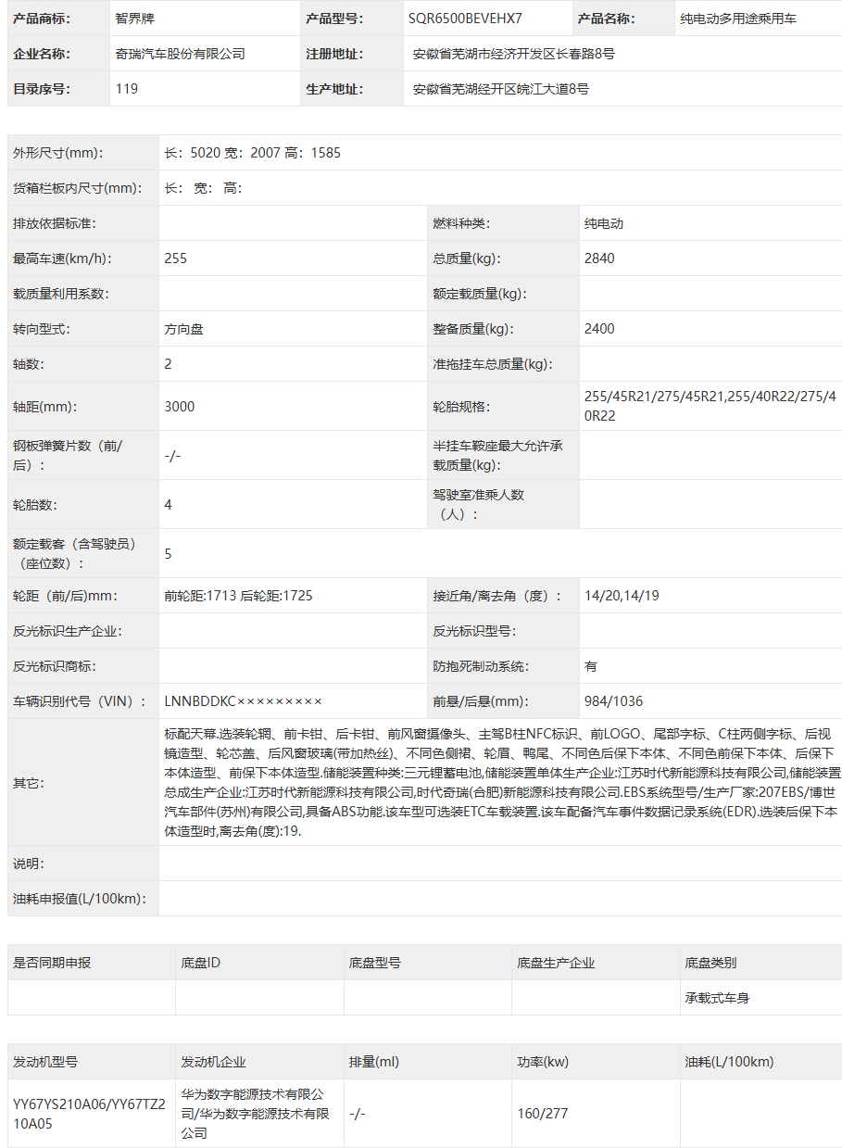Click the label 整备质量(kg):

pyautogui.click(x=473, y=329)
